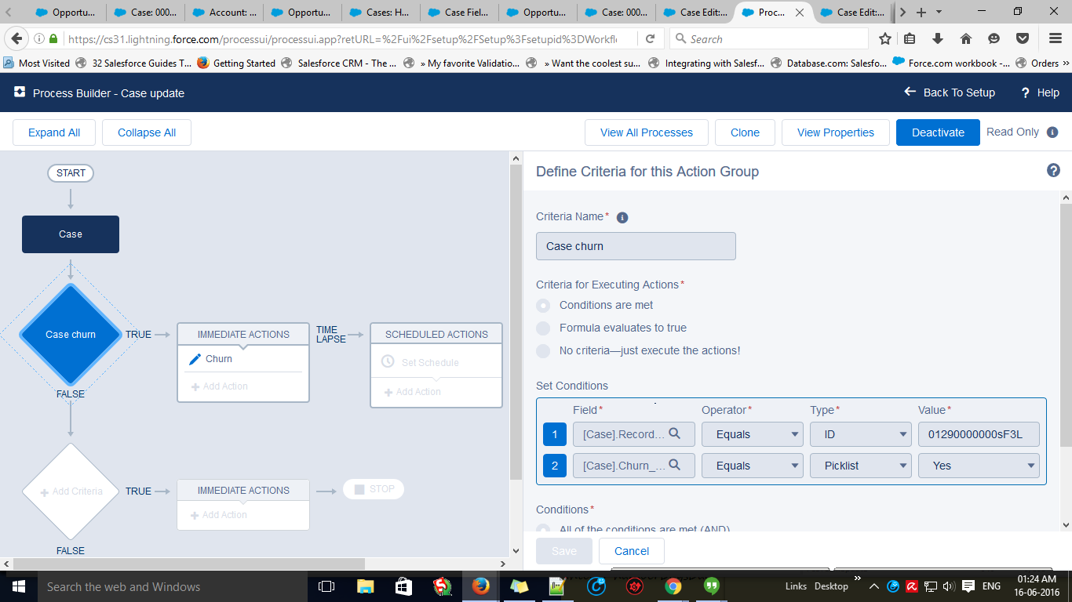1072x602 pixels.
Task: Open the question mark help in criteria panel
Action: (x=1054, y=170)
